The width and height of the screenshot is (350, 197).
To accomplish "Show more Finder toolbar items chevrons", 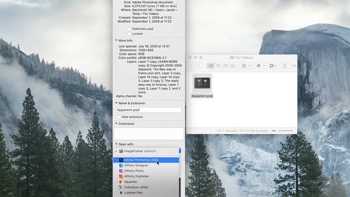I will click(294, 66).
